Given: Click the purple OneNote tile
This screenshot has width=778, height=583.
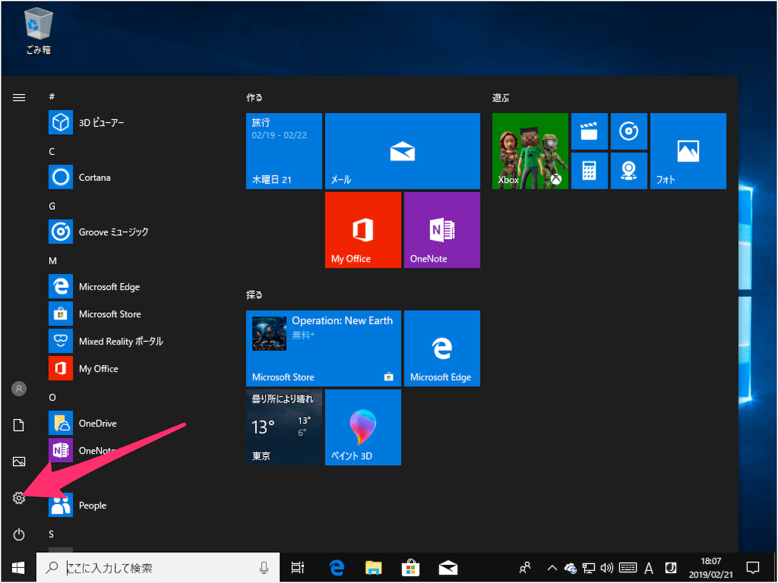Looking at the screenshot, I should coord(442,230).
